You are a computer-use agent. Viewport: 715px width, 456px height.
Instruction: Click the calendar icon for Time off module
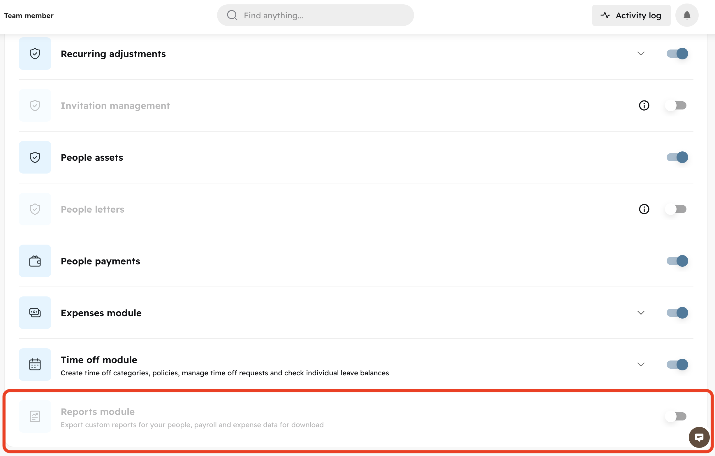[x=35, y=365]
